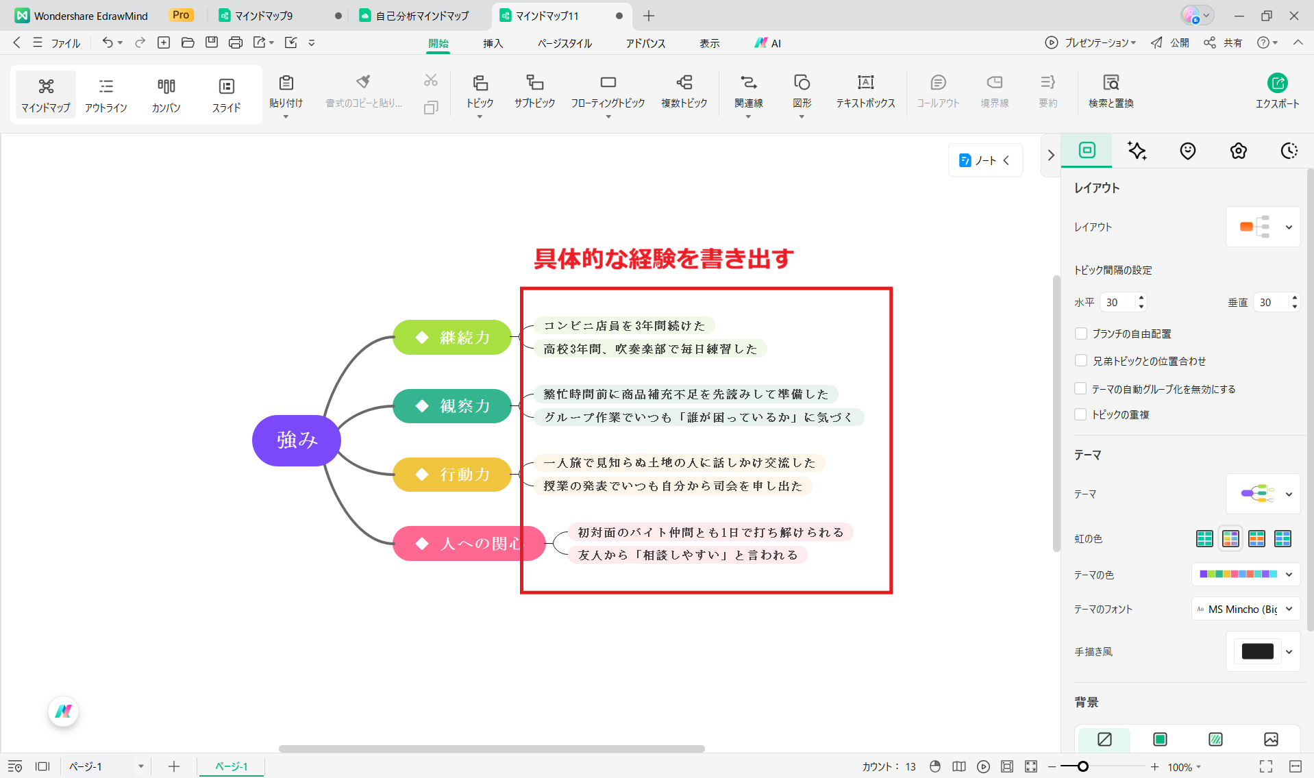Click the undo arrow icon
The image size is (1314, 778).
[108, 42]
